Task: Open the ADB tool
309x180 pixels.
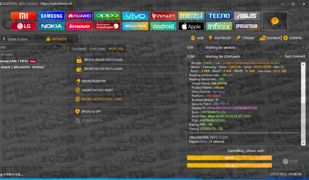Action: point(197,38)
